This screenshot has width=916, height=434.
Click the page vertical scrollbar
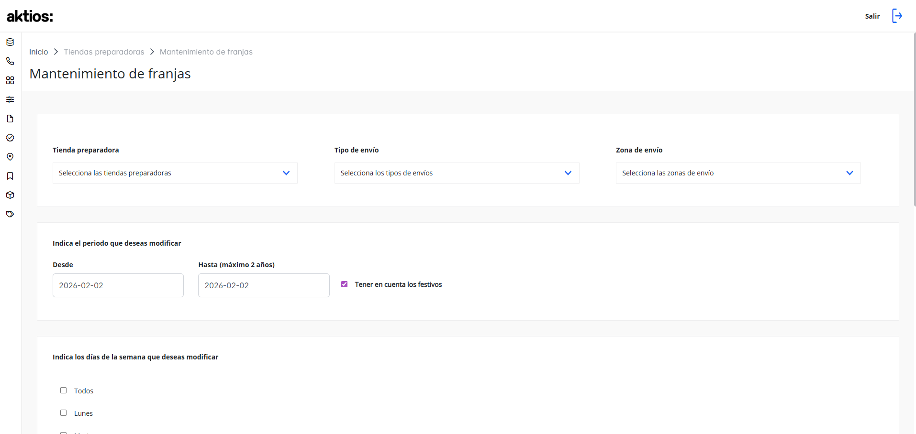(x=915, y=119)
